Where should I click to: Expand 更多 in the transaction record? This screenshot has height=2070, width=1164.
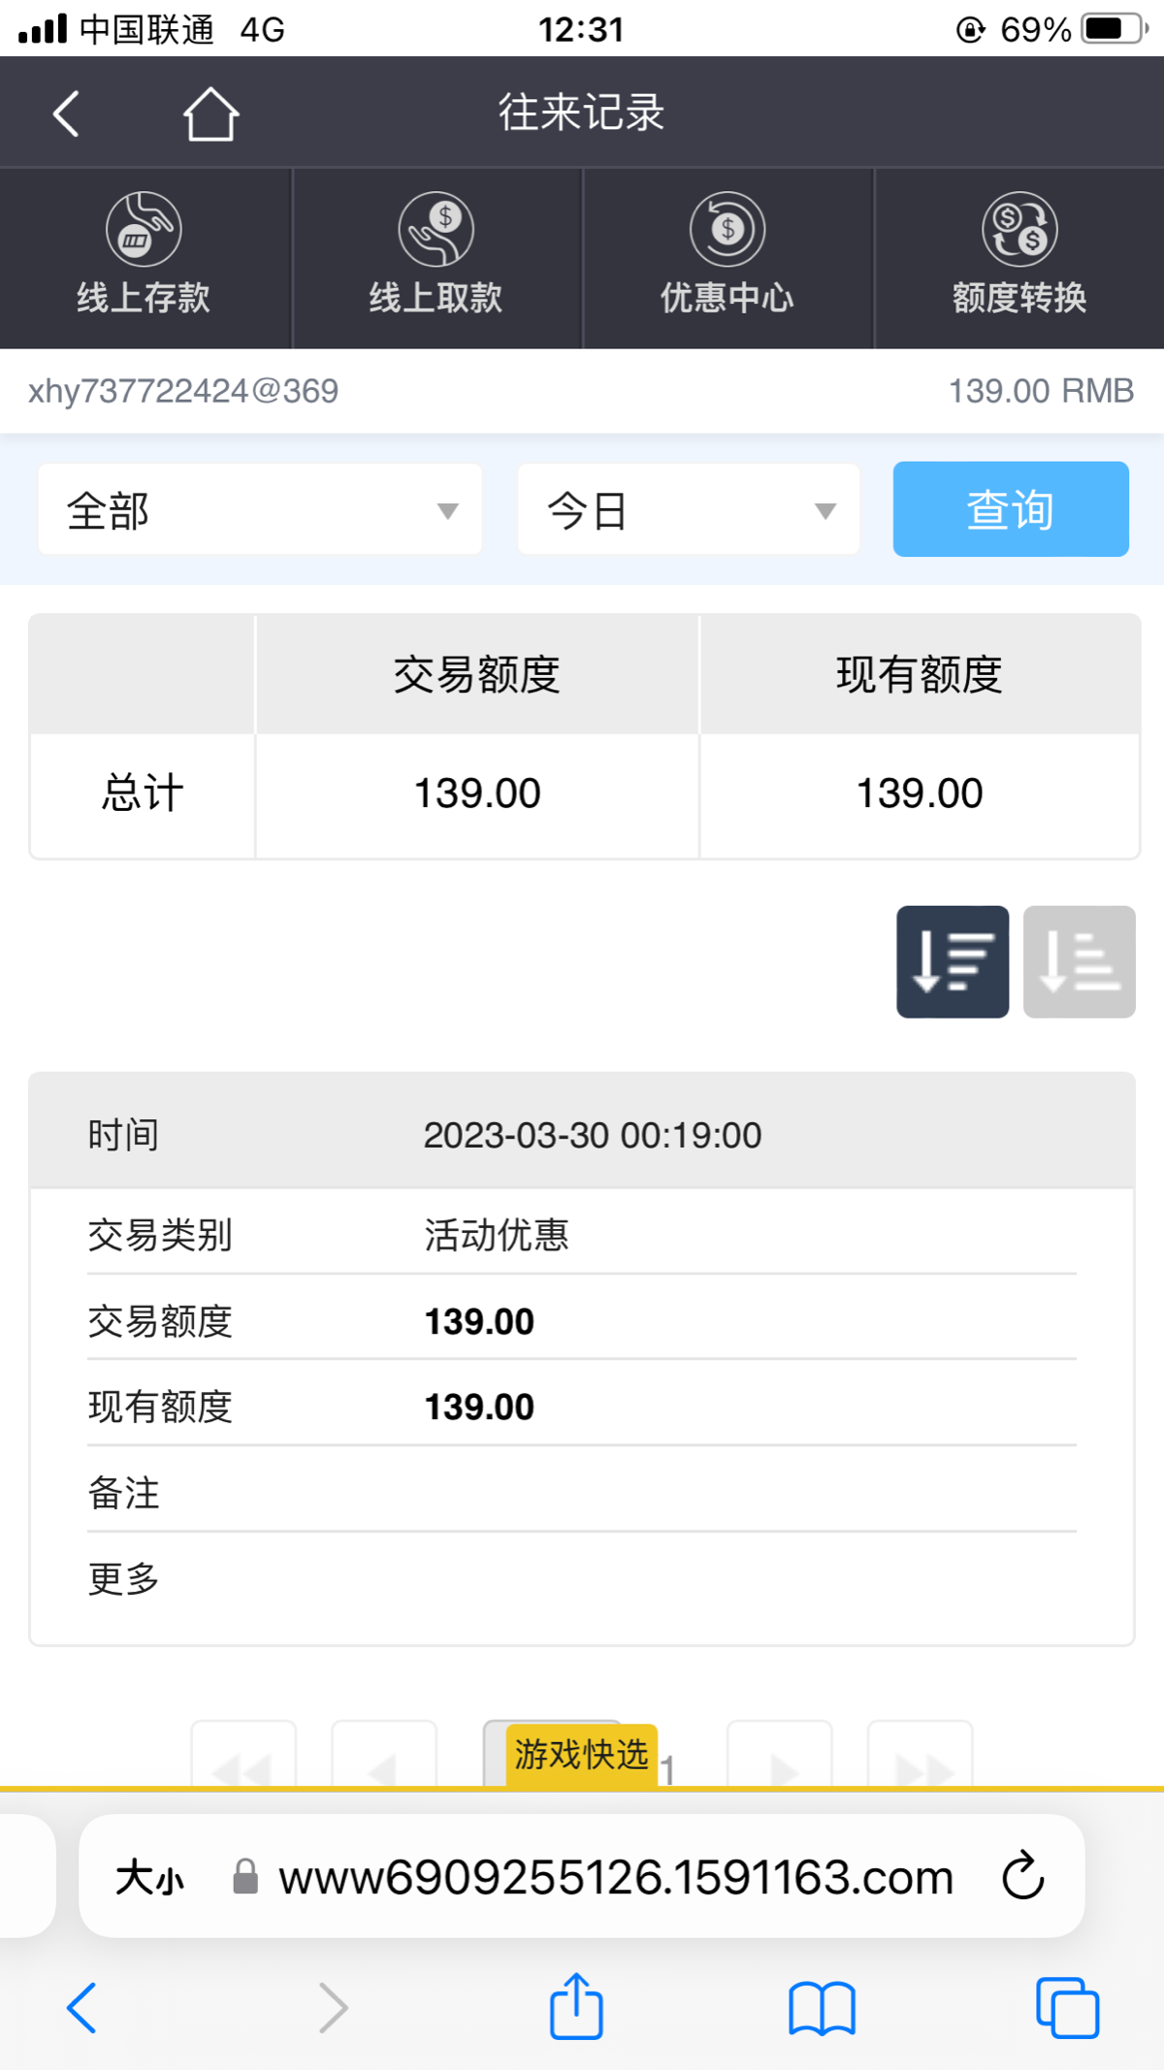123,1578
